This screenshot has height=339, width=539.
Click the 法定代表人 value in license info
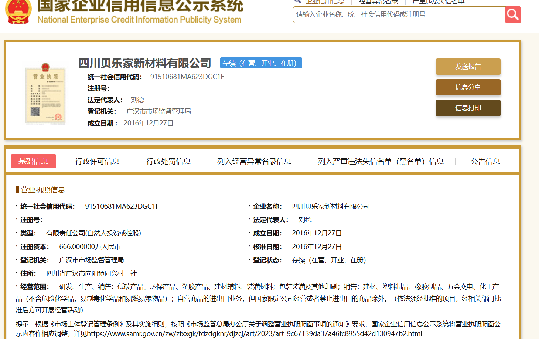[x=305, y=220]
